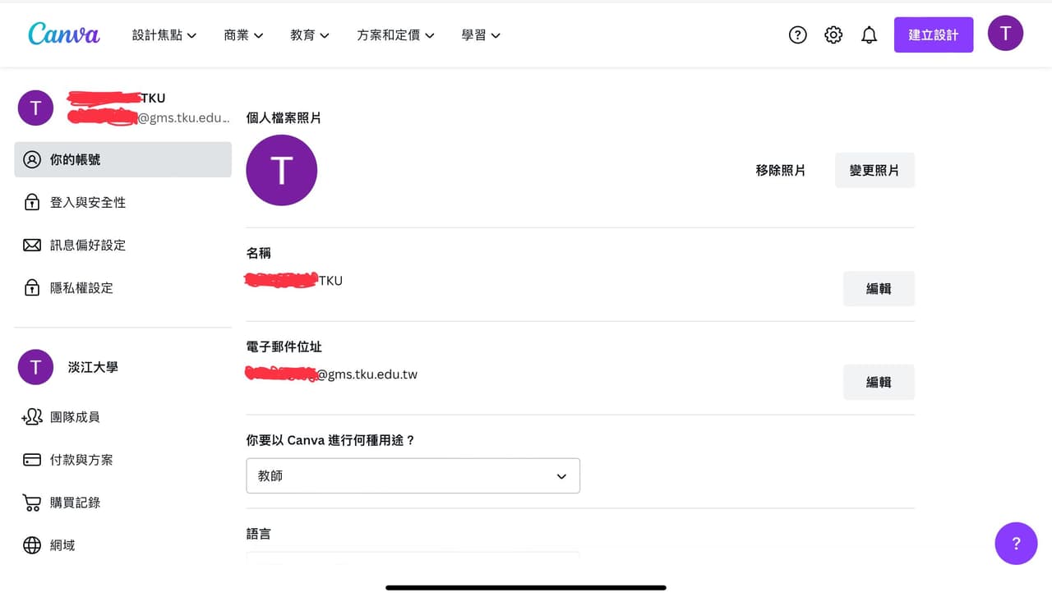Open the settings gear icon
This screenshot has width=1052, height=597.
coord(833,34)
